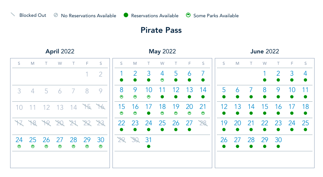This screenshot has width=323, height=177.
Task: Click the No Reservations Available legend icon
Action: pos(56,16)
